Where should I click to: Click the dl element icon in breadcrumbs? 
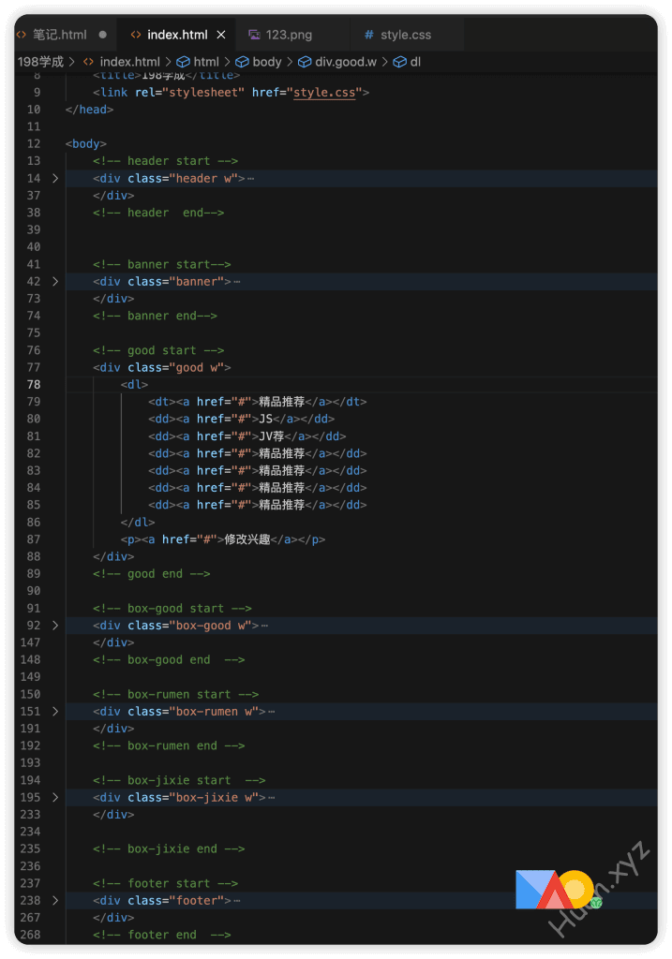tap(400, 62)
